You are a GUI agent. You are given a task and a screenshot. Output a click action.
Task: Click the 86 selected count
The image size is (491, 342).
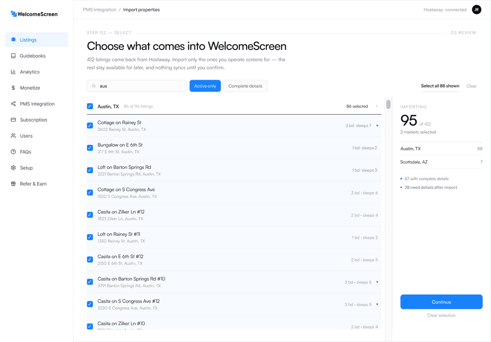(x=357, y=106)
